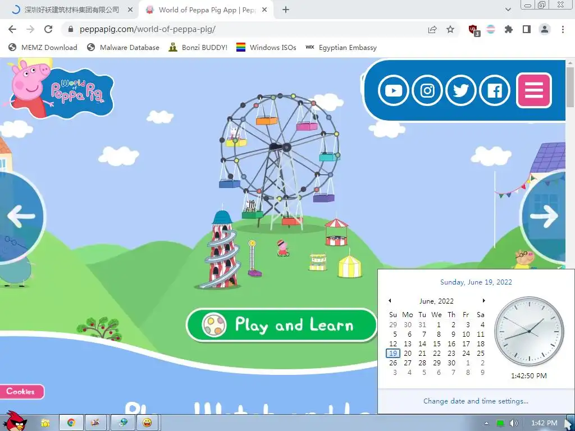Open the pink Cookies button
This screenshot has width=575, height=431.
22,391
